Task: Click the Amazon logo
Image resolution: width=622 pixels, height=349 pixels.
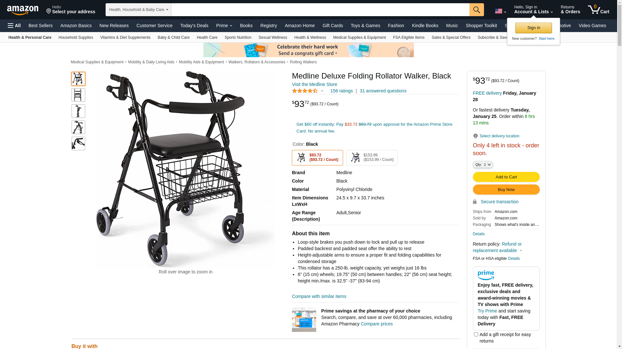Action: tap(23, 10)
